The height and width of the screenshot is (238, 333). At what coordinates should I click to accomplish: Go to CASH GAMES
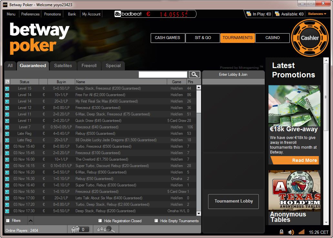[x=167, y=38]
